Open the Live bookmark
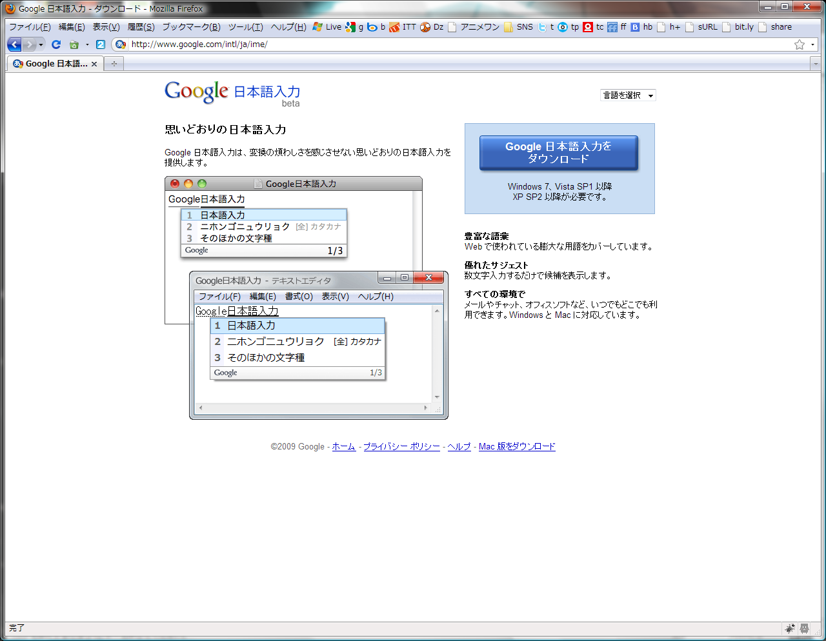 pos(327,27)
